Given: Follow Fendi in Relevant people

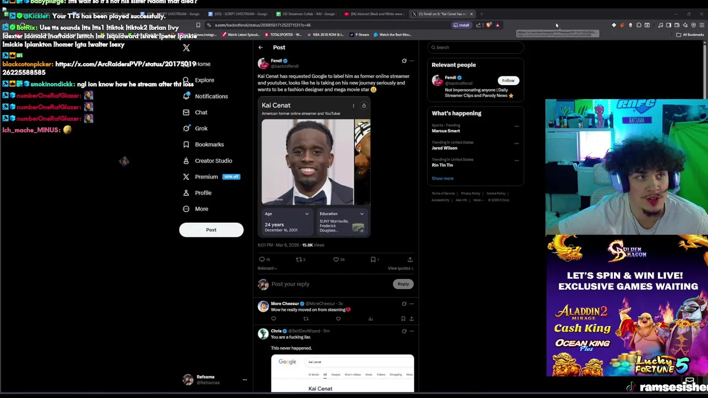Looking at the screenshot, I should 508,81.
